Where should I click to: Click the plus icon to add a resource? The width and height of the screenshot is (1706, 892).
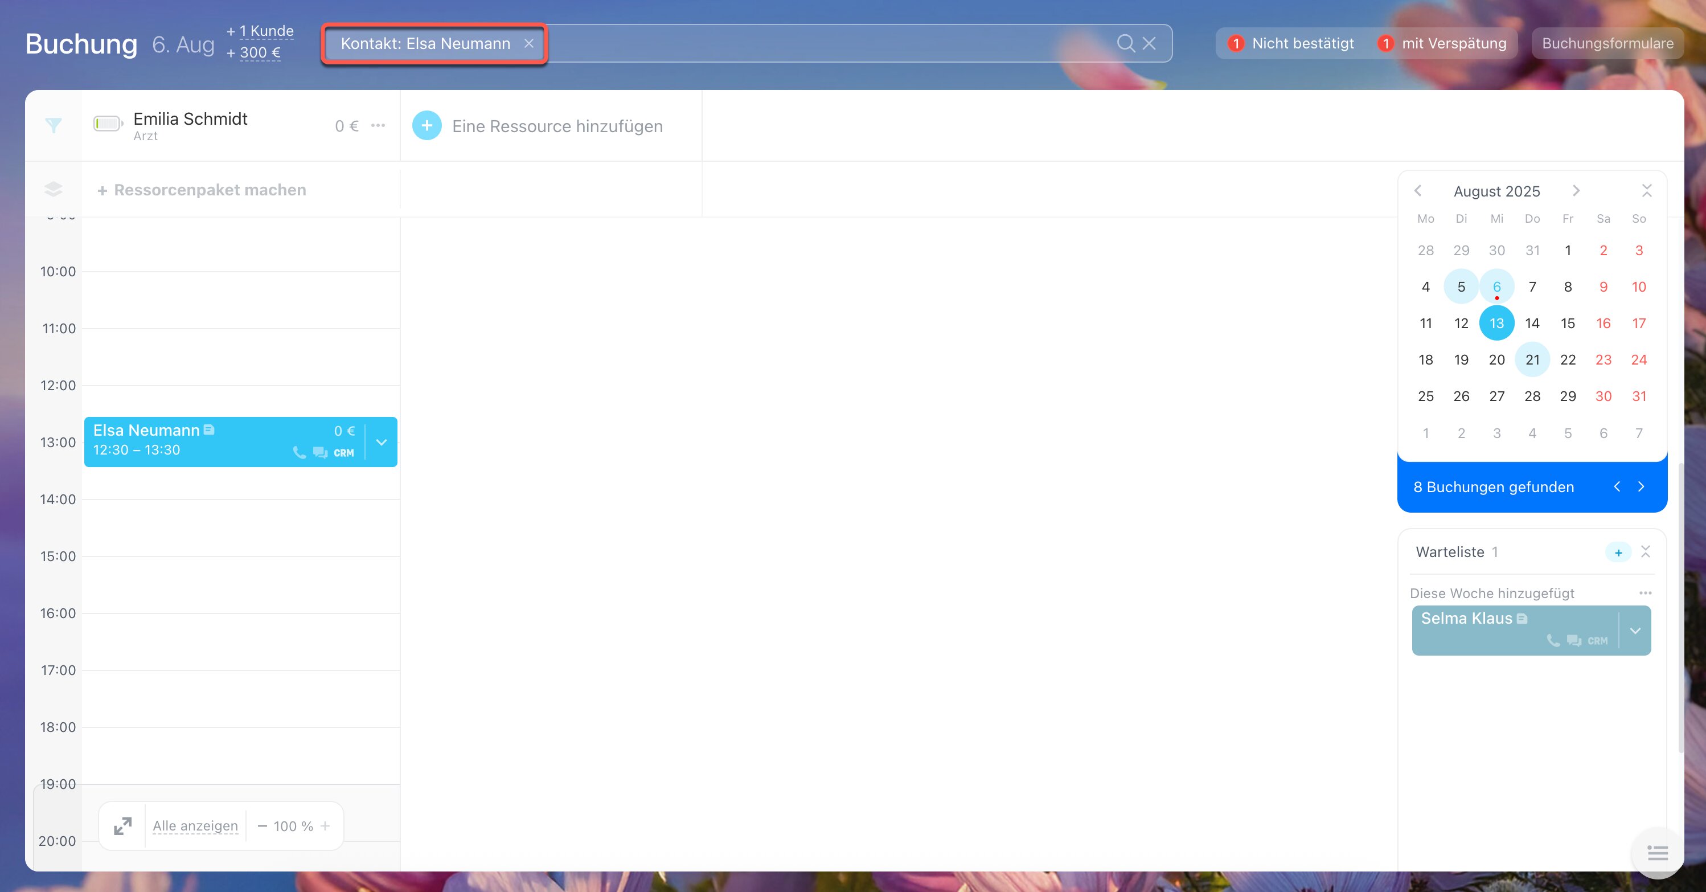click(427, 126)
